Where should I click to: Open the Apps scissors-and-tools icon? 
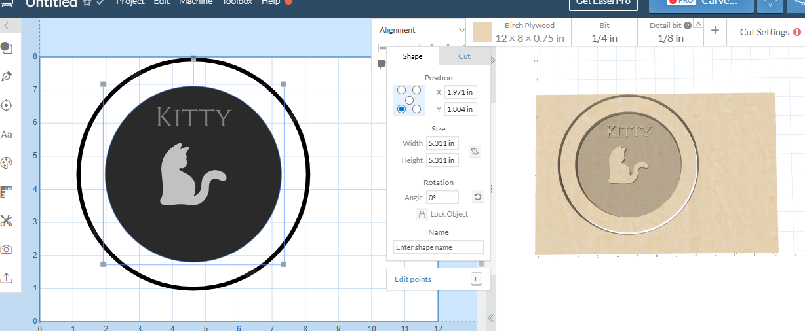coord(7,220)
